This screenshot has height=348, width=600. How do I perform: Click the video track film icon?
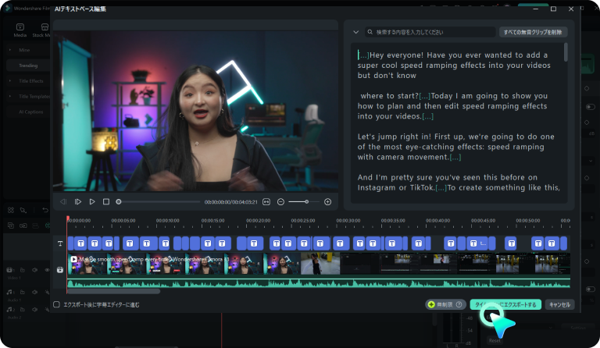coord(60,270)
